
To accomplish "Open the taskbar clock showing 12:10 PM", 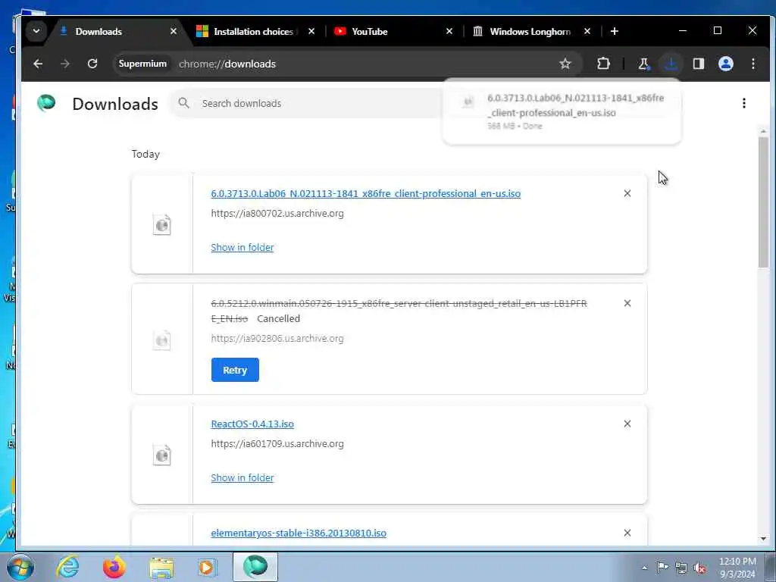I will 737,568.
